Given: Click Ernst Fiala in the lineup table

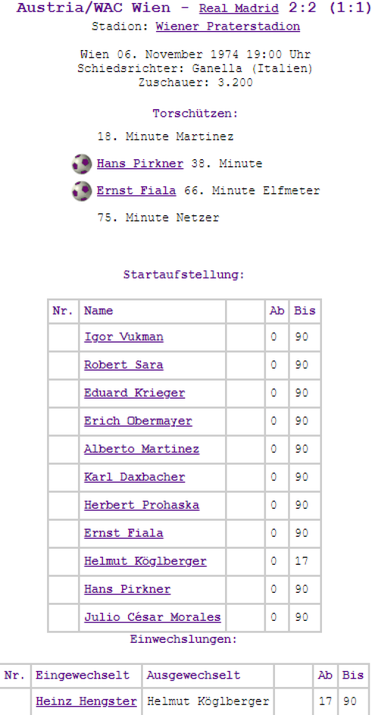Looking at the screenshot, I should 124,533.
